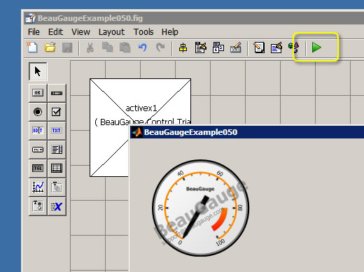364x272 pixels.
Task: Pick the Edit Text palette tool
Action: point(38,131)
